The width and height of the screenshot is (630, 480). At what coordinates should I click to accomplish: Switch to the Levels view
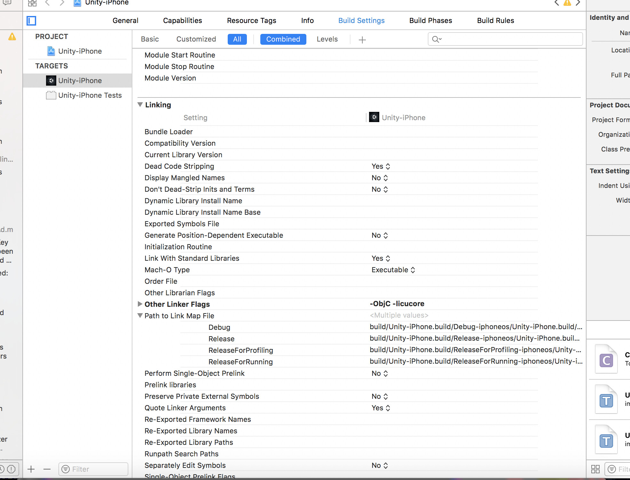(x=327, y=39)
